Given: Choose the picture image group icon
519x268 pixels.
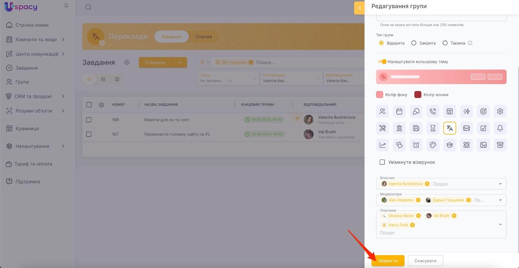Looking at the screenshot, I should coord(483,145).
